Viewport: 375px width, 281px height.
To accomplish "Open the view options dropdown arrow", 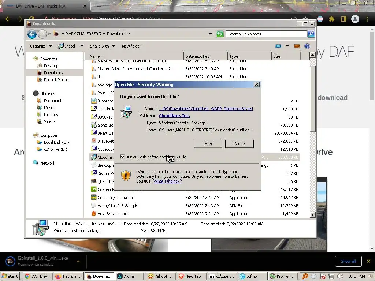I will coord(287,46).
